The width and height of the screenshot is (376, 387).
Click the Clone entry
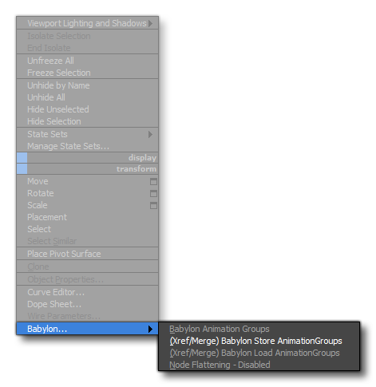click(x=87, y=267)
